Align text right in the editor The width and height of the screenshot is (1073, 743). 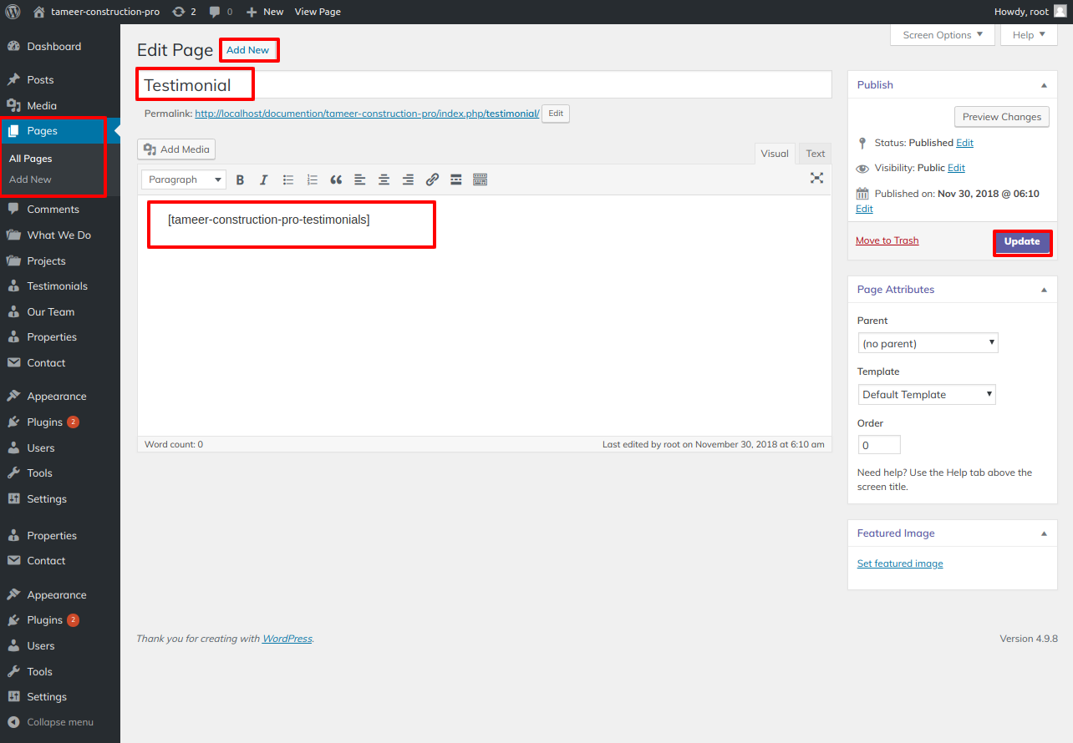408,179
